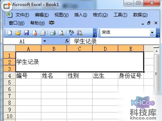Select row 4 header

tap(9, 76)
